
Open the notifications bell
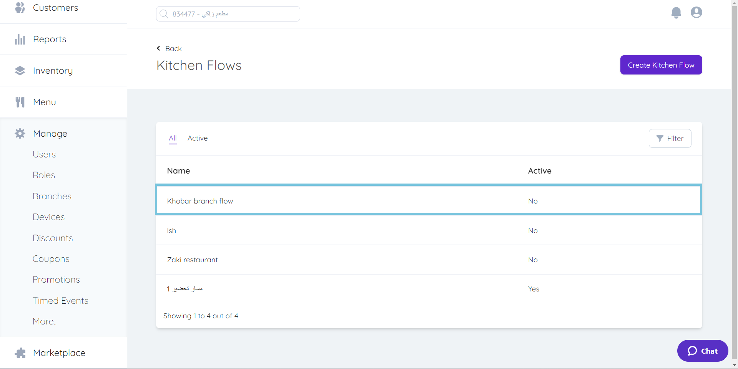676,12
